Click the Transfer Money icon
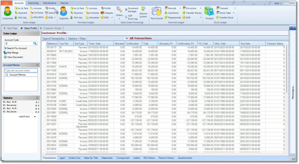Screen dimensions: 299x164 [x=192, y=13]
